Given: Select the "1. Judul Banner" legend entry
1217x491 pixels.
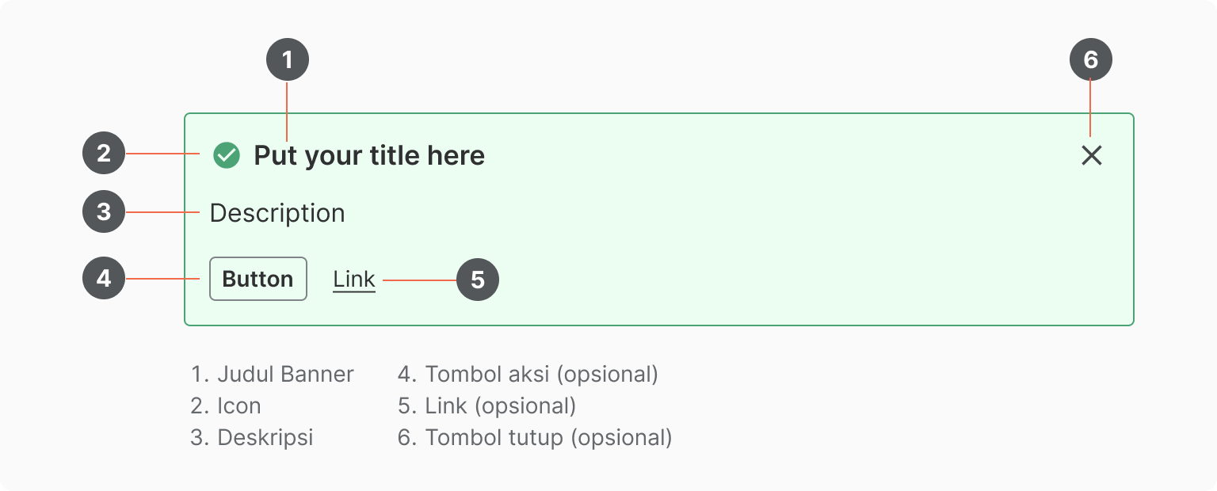Looking at the screenshot, I should tap(273, 374).
